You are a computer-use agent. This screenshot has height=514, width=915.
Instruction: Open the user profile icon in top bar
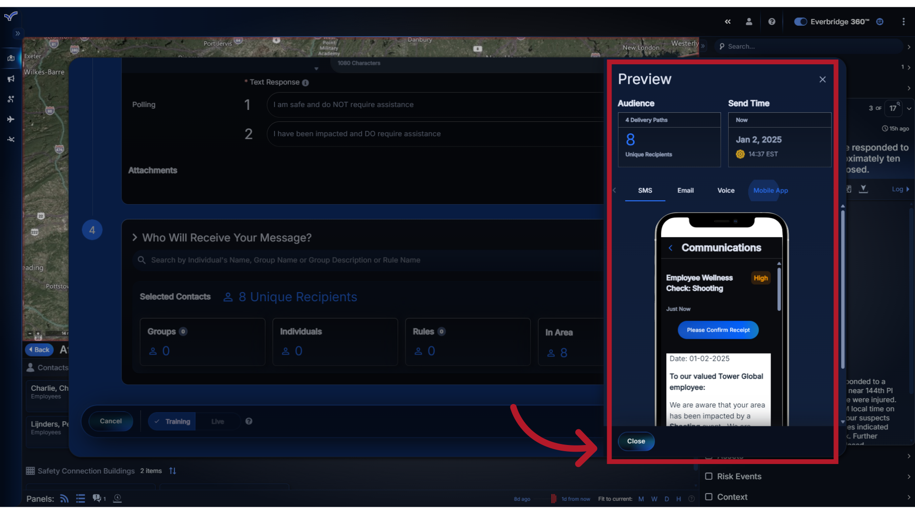pos(749,21)
